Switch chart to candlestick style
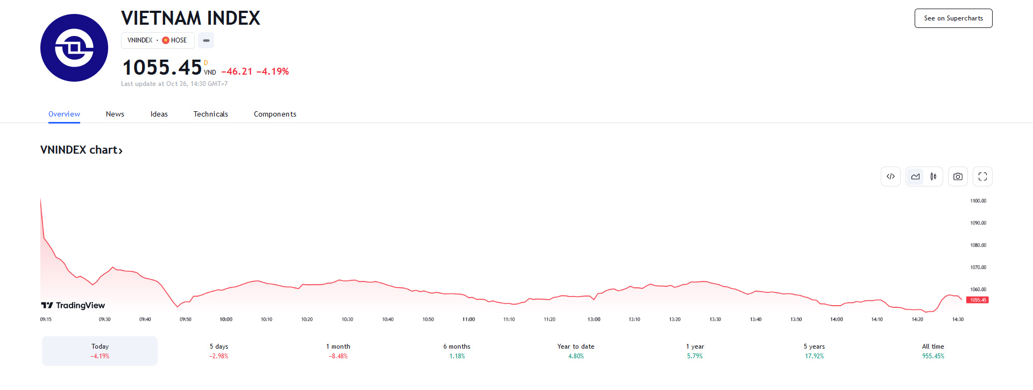Image resolution: width=1033 pixels, height=390 pixels. pyautogui.click(x=933, y=176)
